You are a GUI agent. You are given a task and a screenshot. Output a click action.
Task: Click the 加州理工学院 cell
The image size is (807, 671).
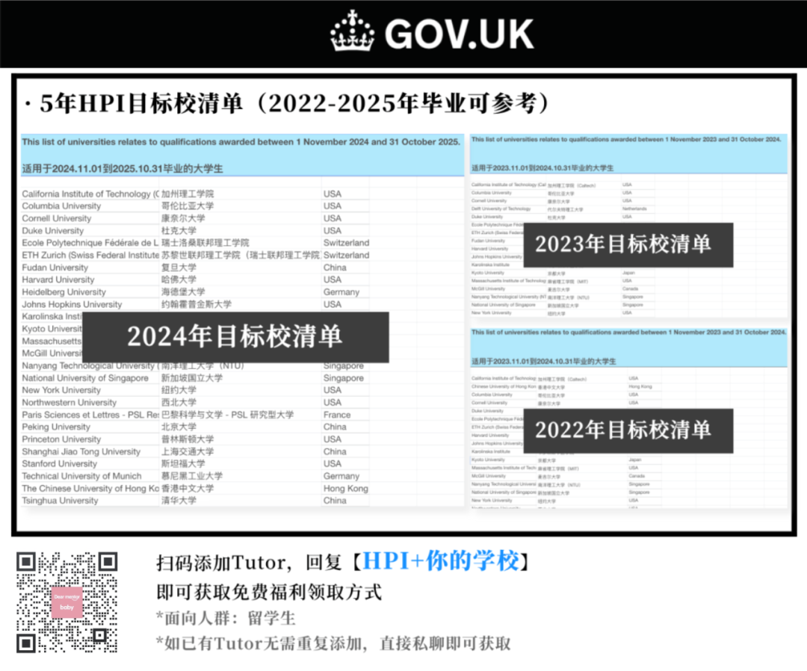pos(188,194)
